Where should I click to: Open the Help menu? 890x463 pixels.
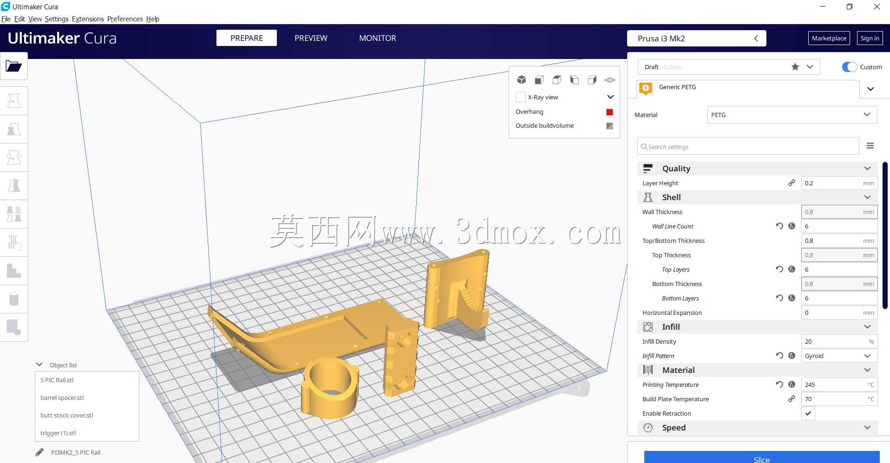(x=153, y=19)
